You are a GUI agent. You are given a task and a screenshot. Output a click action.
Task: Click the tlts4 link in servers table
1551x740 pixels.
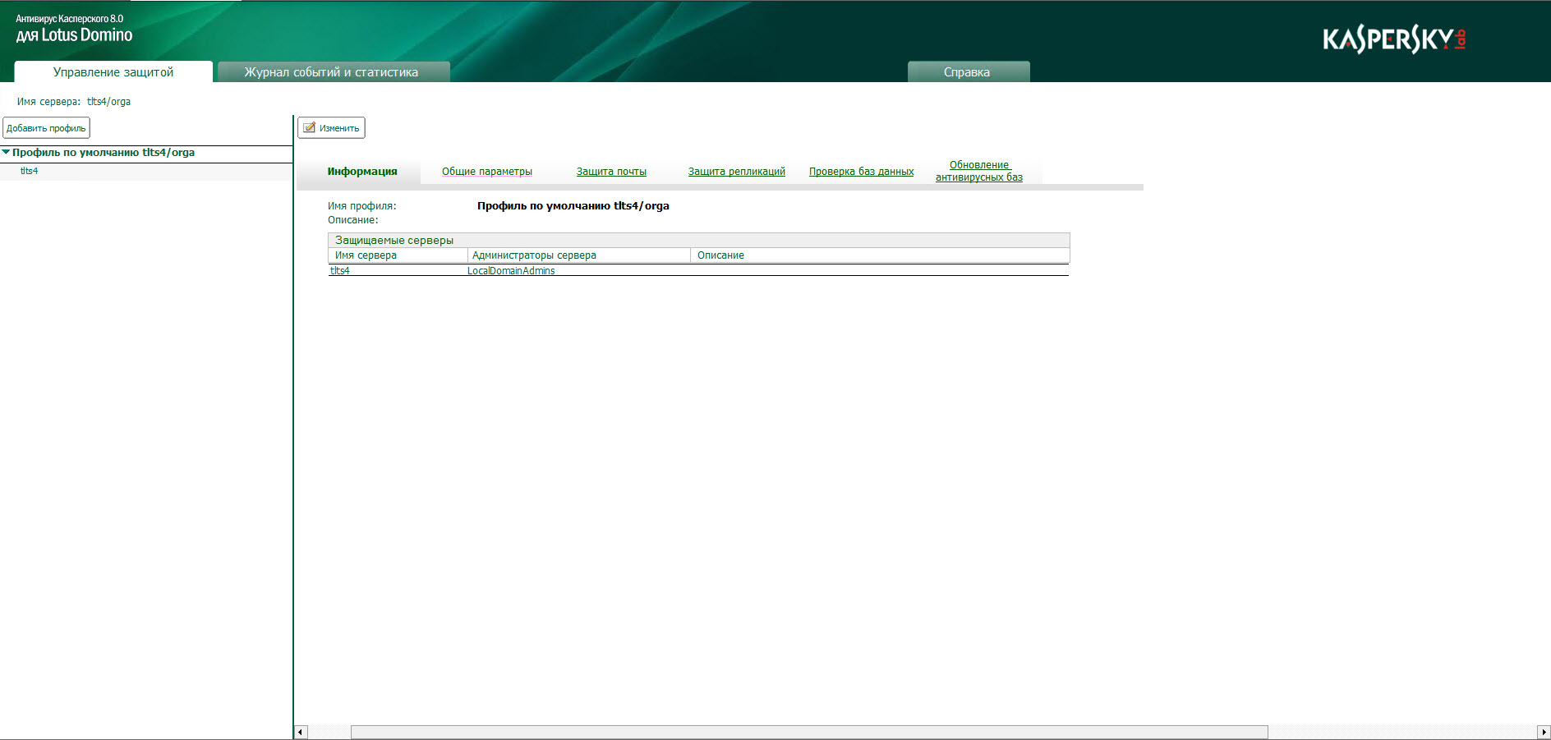pyautogui.click(x=340, y=271)
